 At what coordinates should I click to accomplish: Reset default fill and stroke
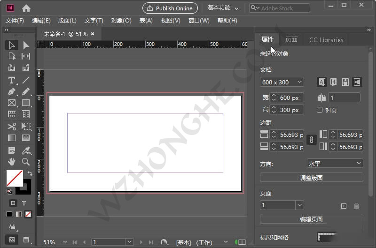[x=9, y=192]
